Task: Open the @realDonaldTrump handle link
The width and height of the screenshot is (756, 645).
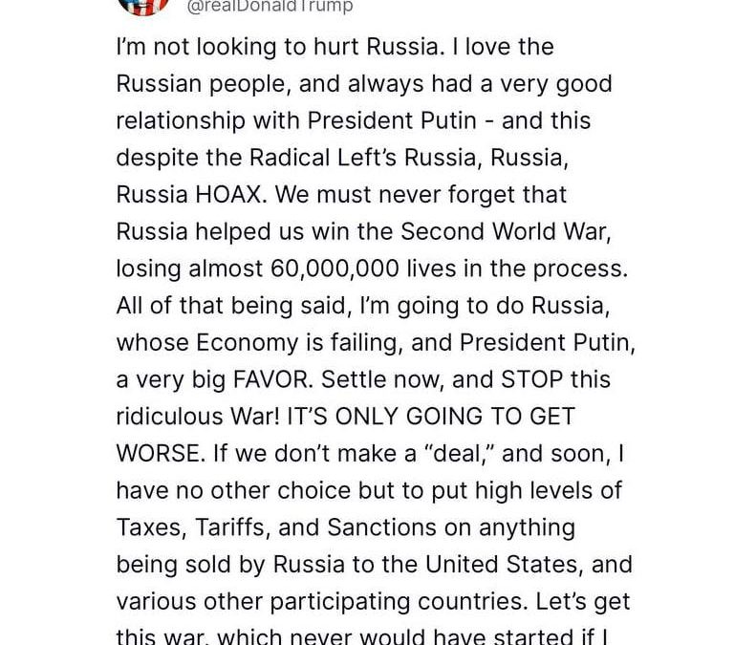Action: [270, 7]
